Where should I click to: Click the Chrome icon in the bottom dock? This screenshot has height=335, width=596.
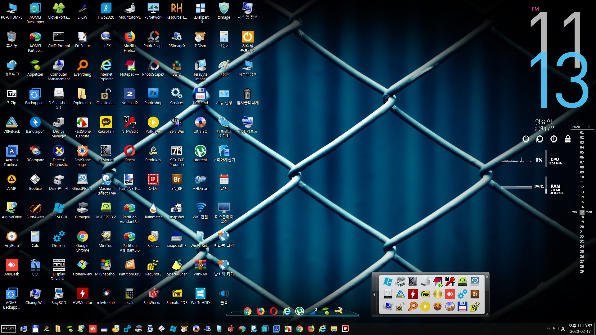click(x=247, y=311)
